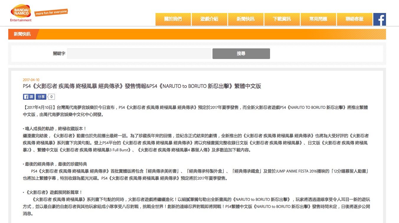The width and height of the screenshot is (399, 223).
Task: Click the article headline PS4《火影忍者 疾風傳 終極風暴 經典傳承》
Action: tap(142, 86)
